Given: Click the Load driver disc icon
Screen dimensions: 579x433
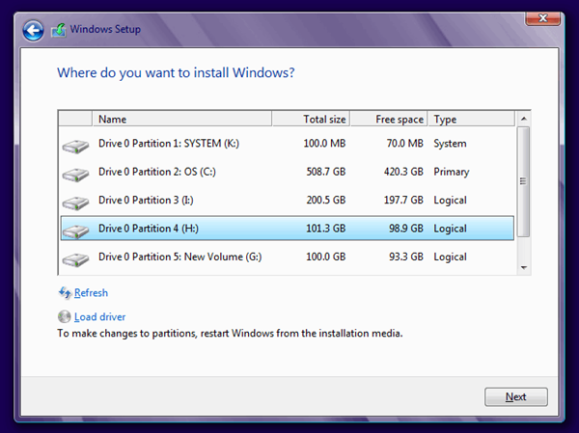Looking at the screenshot, I should tap(65, 316).
